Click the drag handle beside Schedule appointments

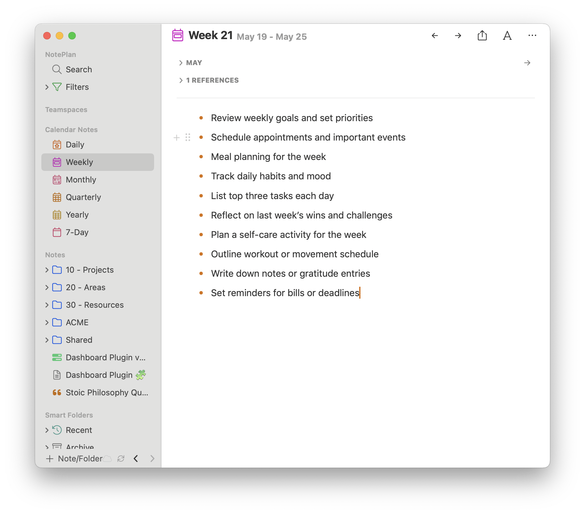pyautogui.click(x=188, y=137)
